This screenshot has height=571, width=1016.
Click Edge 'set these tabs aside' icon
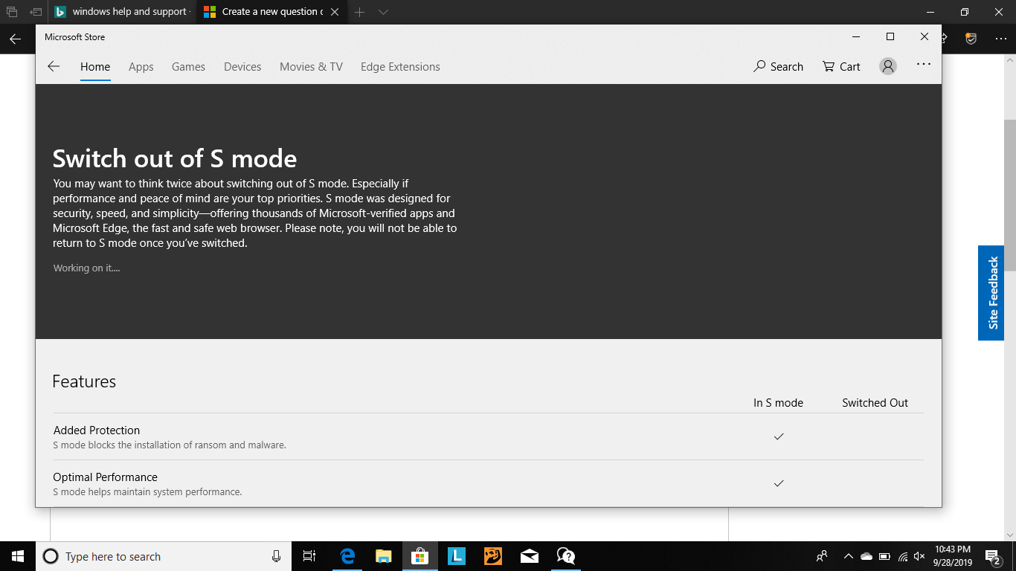(36, 12)
